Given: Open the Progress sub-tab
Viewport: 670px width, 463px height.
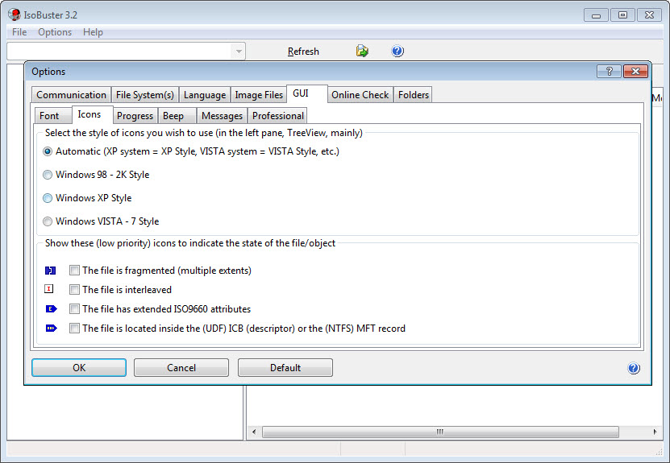Looking at the screenshot, I should tap(135, 116).
